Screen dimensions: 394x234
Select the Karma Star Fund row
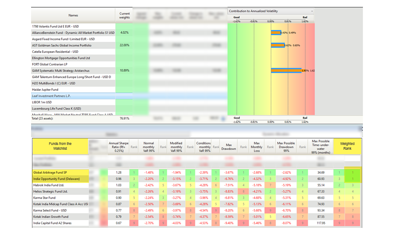60,198
